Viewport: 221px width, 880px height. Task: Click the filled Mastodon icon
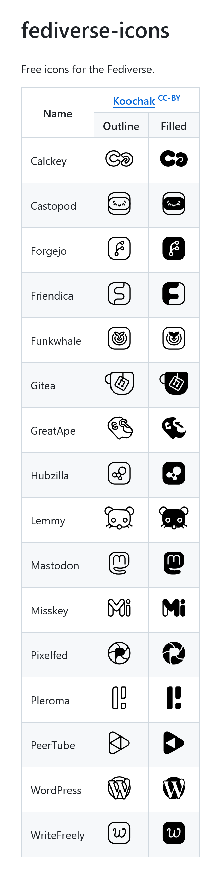174,563
